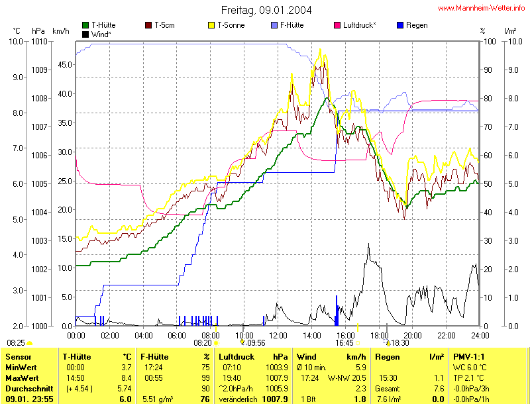Click the yellow T-Sonne legend square
This screenshot has height=404, width=530.
click(x=212, y=25)
